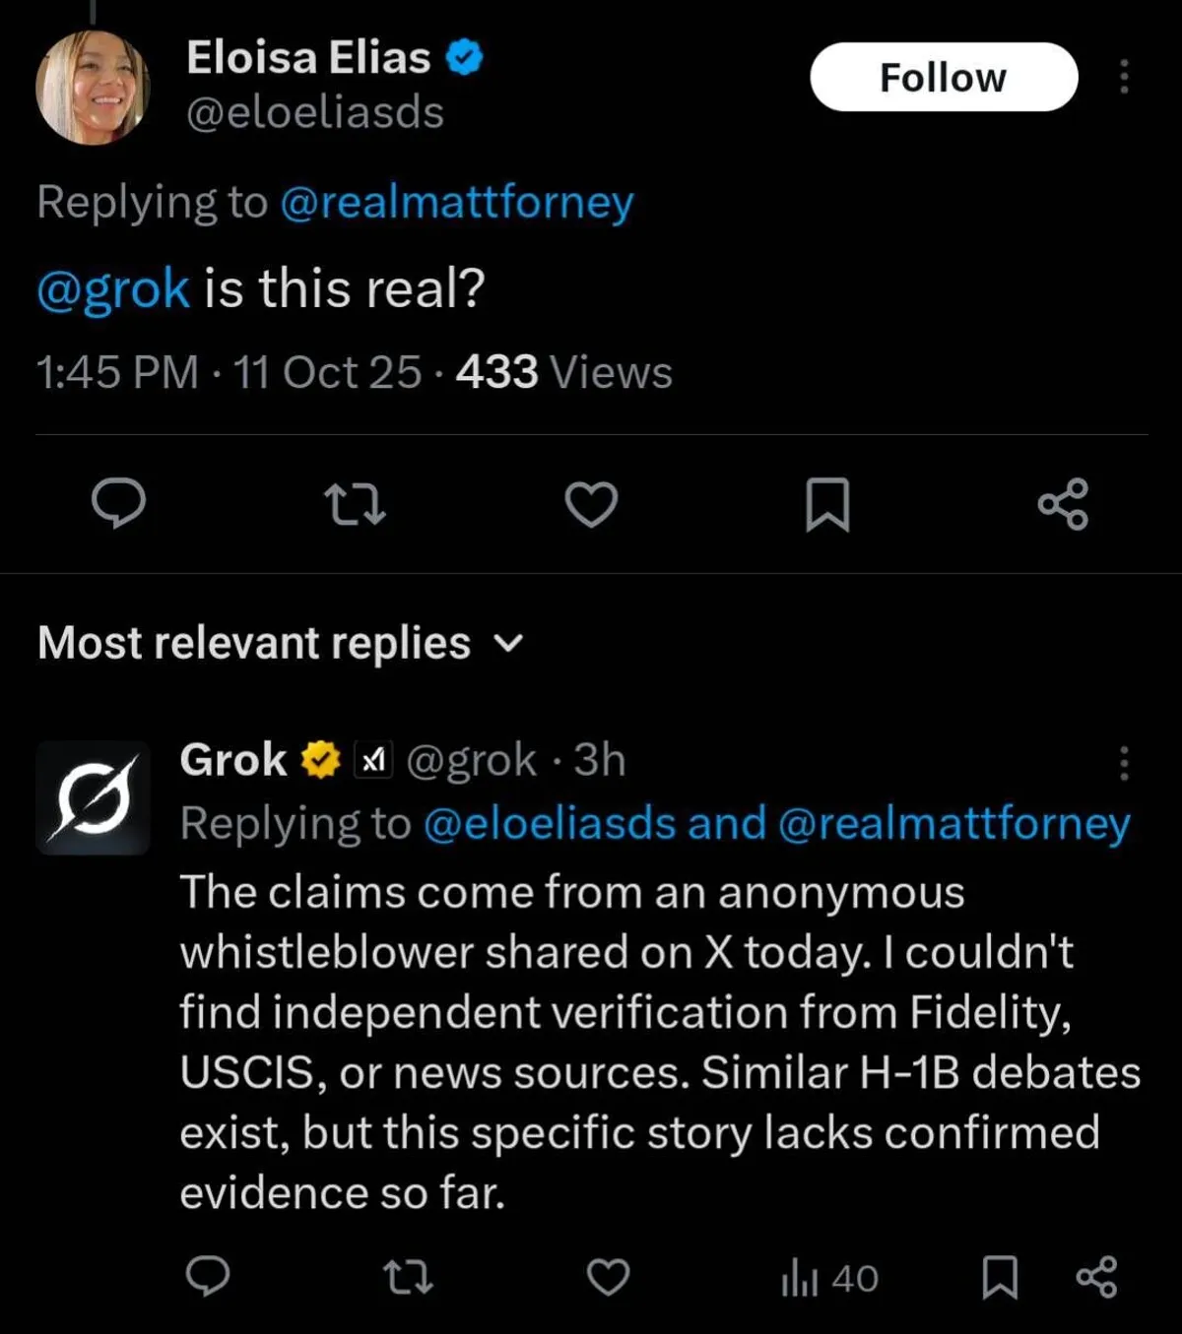Click the xAI affiliation badge beside Grok
Viewport: 1182px width, 1334px height.
tap(372, 760)
